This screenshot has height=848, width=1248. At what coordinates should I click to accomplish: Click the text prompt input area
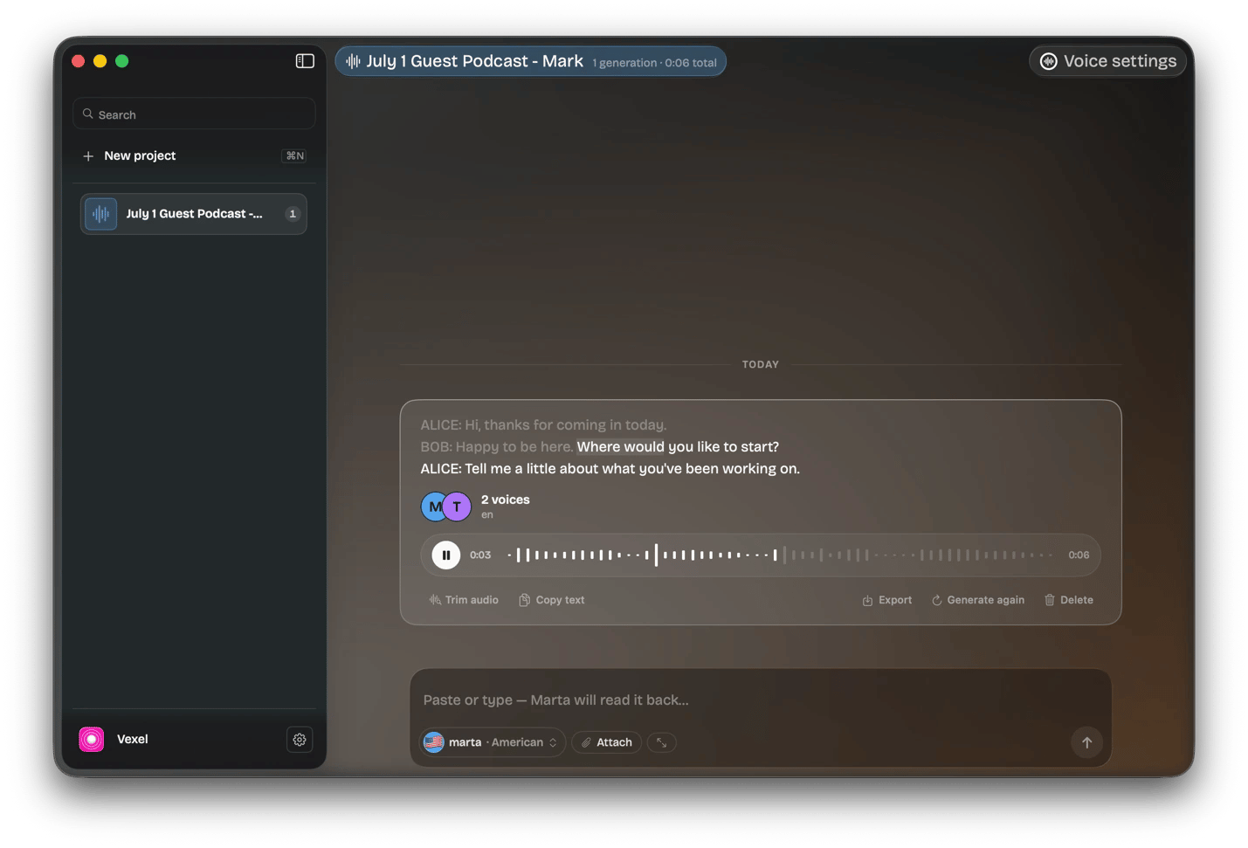760,700
